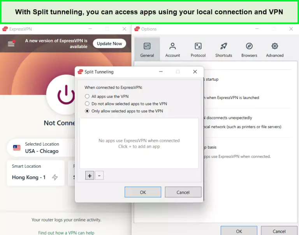Cancel the Split Tunneling dialog

183,192
